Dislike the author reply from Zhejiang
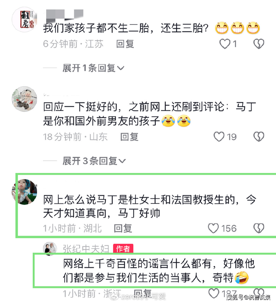 pos(259,293)
